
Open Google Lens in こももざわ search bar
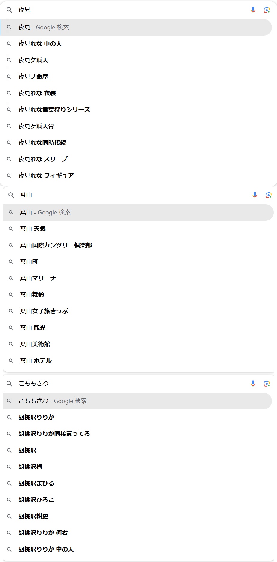267,383
